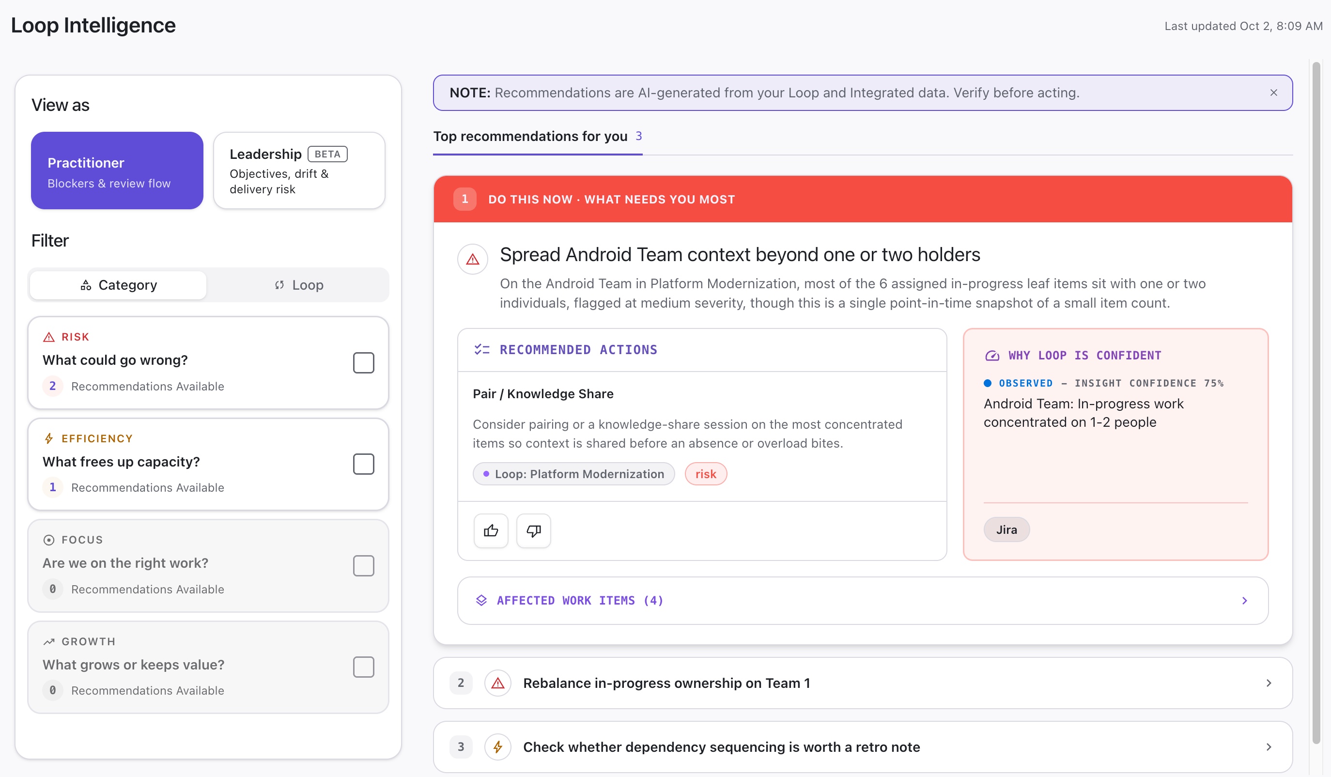Click warning icon on Rebalance in-progress ownership row

(x=497, y=683)
